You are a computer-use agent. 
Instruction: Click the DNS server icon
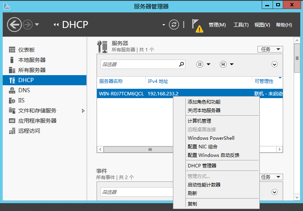[x=12, y=90]
